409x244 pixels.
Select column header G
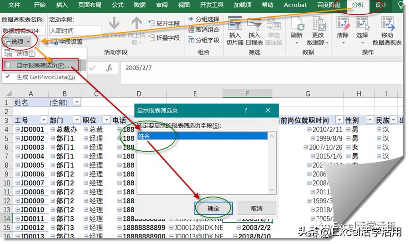click(x=308, y=94)
